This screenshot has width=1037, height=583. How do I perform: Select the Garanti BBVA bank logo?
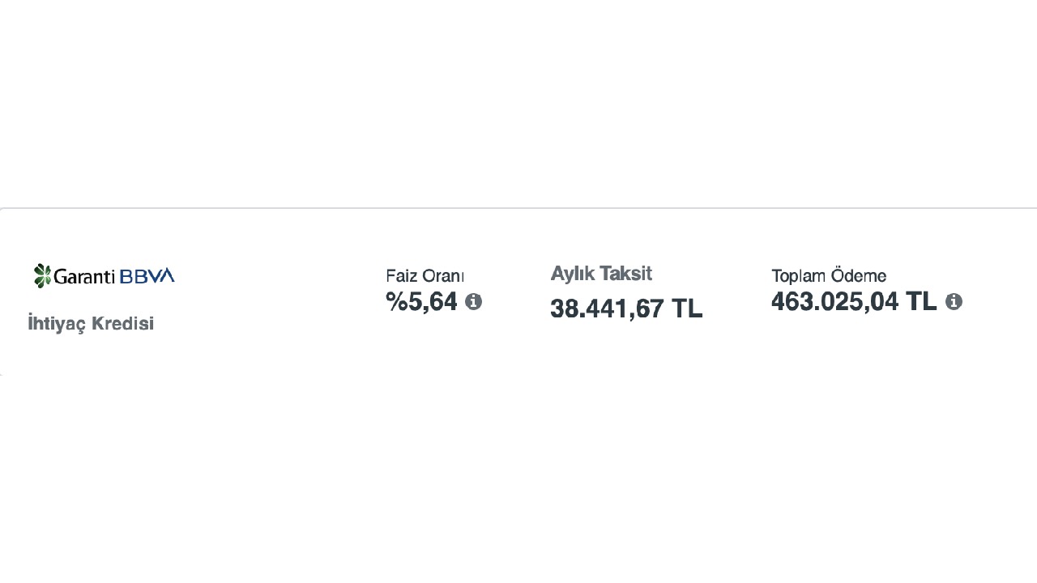(x=104, y=275)
